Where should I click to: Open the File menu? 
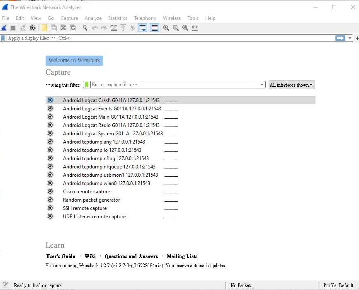coord(5,18)
